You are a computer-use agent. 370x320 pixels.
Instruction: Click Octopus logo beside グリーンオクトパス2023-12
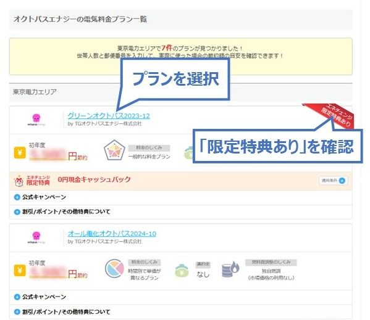[x=36, y=120]
